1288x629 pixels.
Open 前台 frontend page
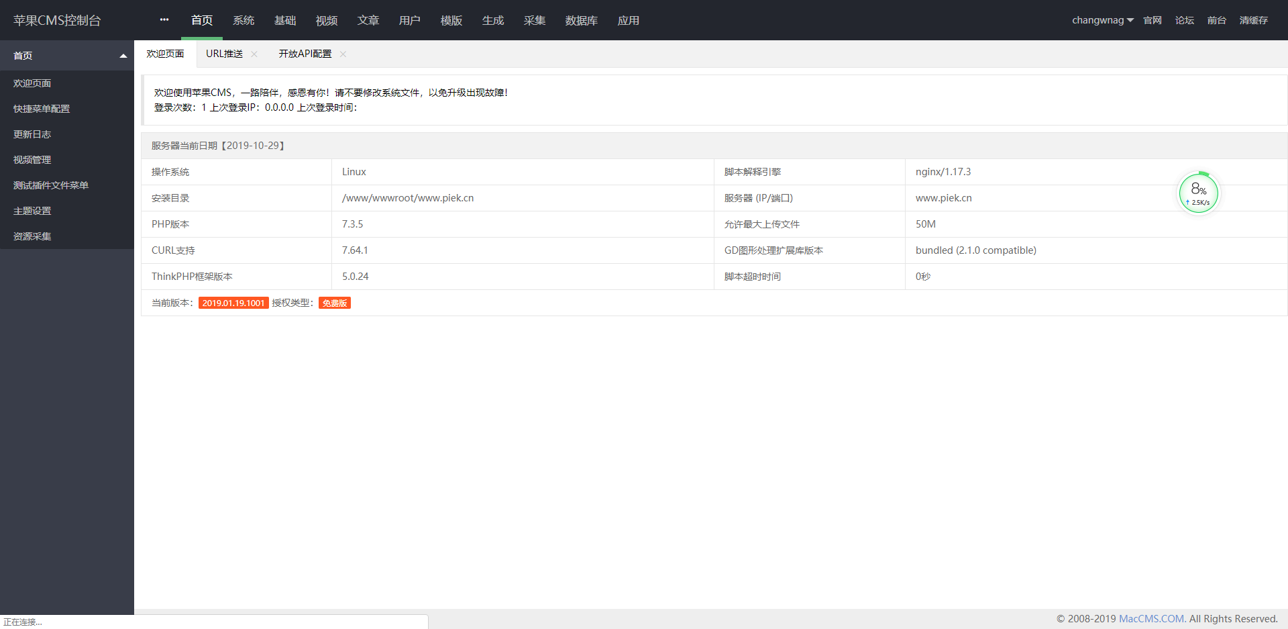(1216, 19)
